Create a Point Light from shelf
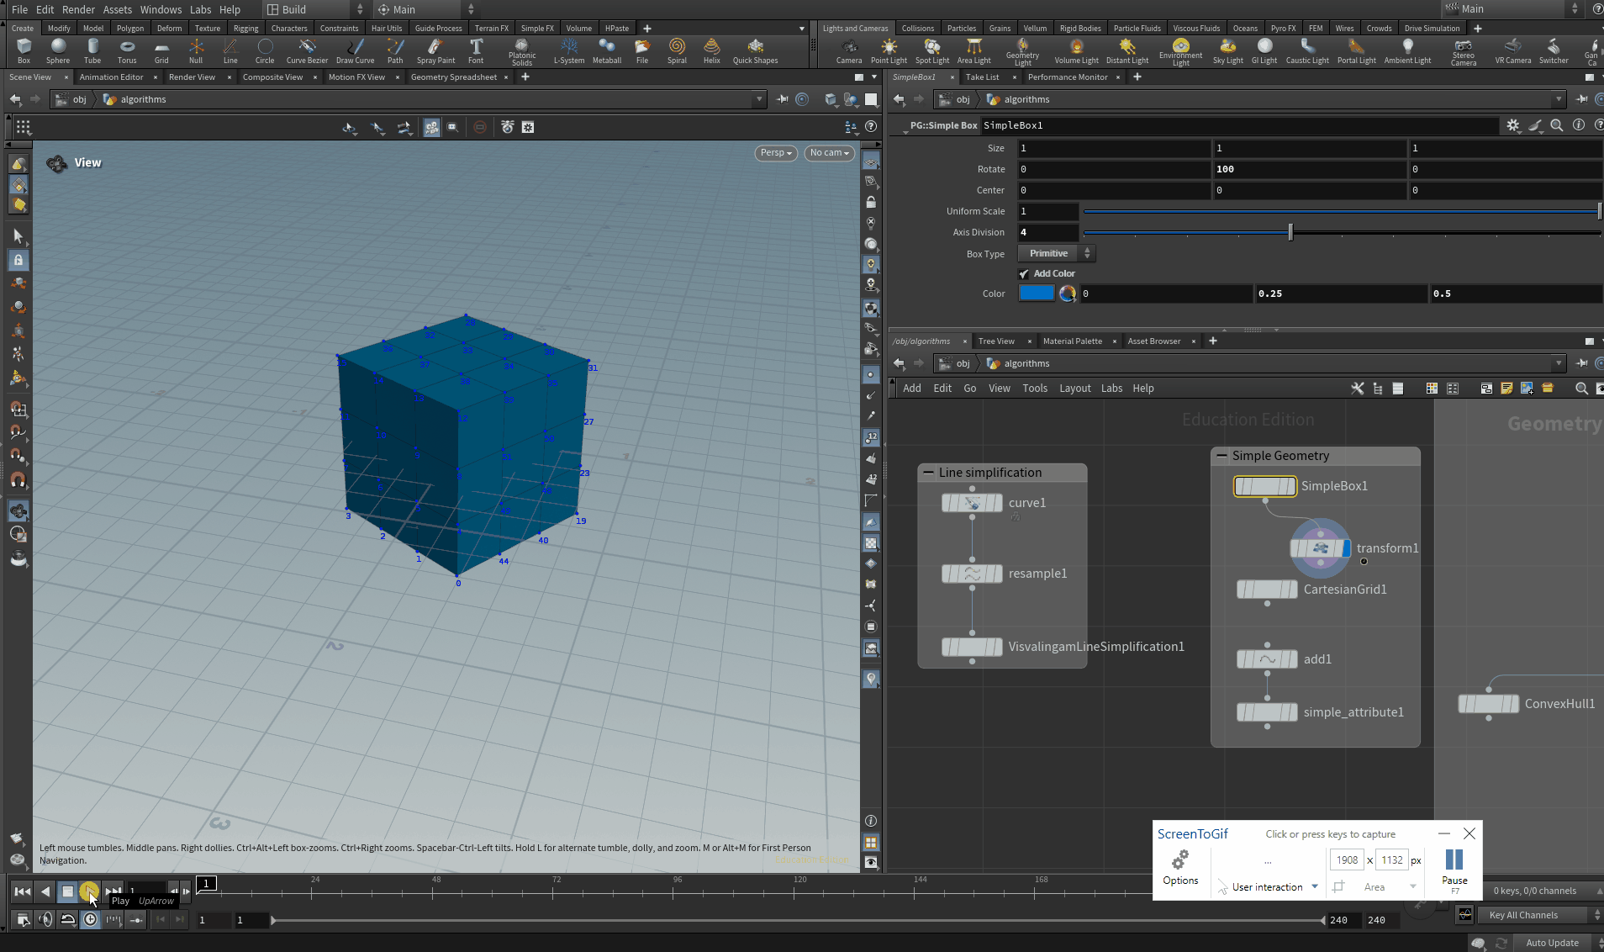This screenshot has height=952, width=1604. click(x=889, y=50)
